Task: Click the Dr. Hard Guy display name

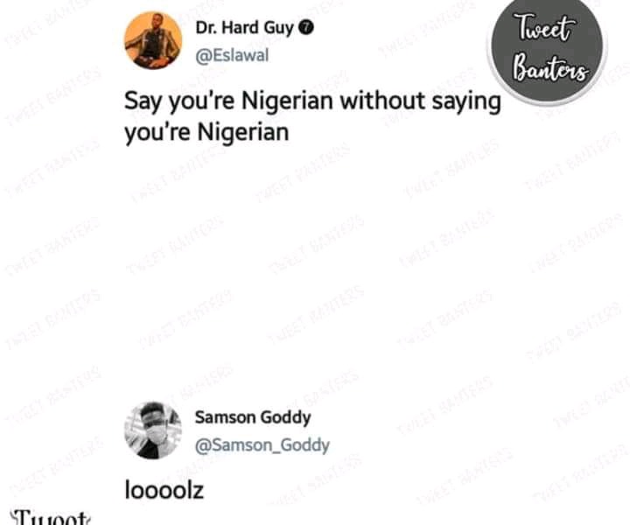Action: coord(245,28)
